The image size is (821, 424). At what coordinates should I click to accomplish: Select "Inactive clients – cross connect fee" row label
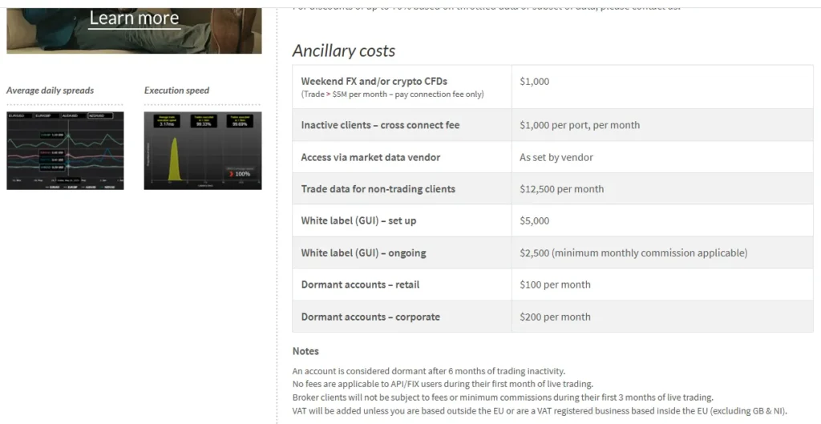(380, 125)
